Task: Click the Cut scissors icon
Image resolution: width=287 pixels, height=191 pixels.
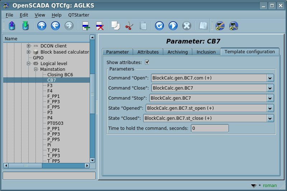Action: coord(129,26)
